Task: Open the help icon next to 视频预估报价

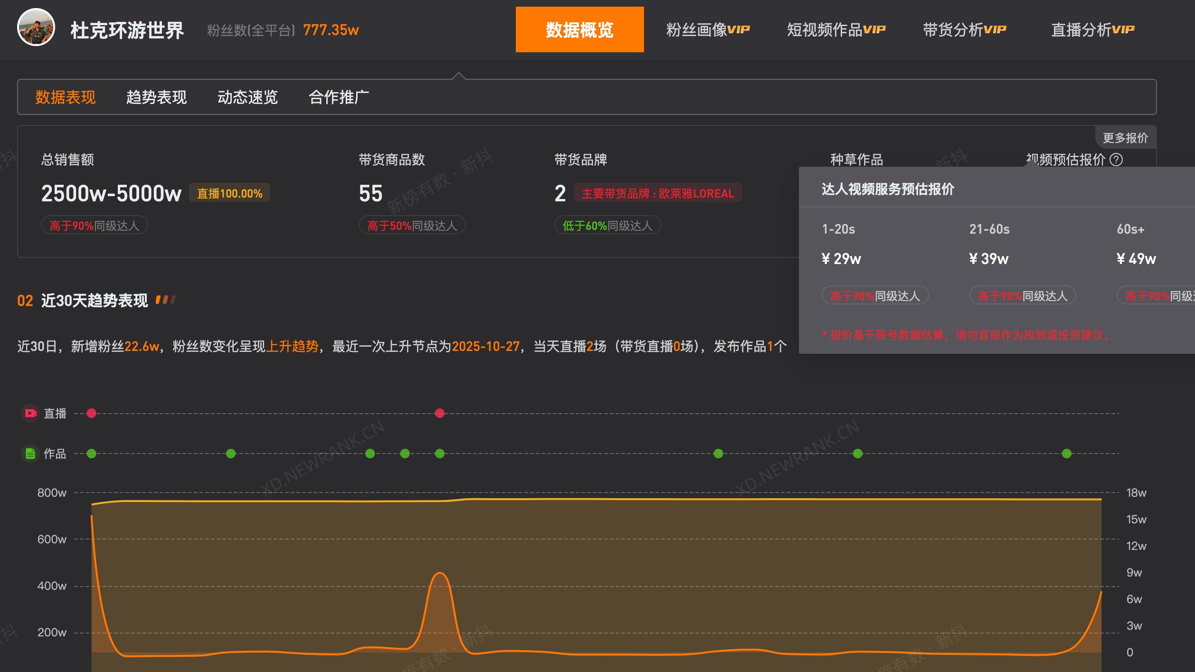Action: 1117,161
